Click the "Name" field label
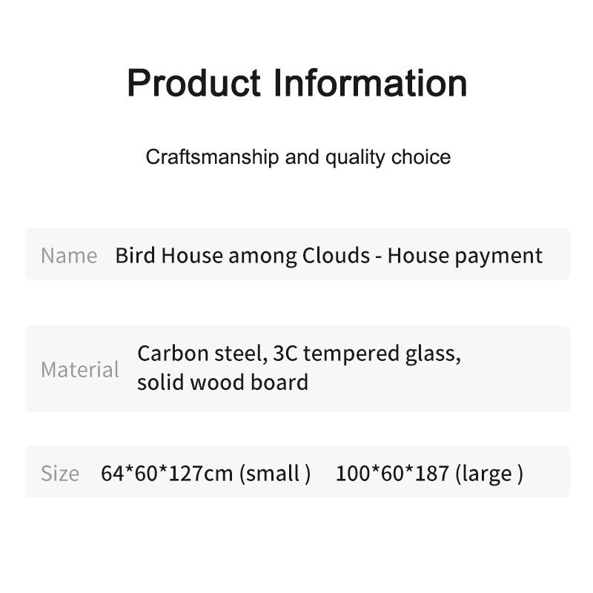Screen dimensions: 593x593 tap(69, 255)
